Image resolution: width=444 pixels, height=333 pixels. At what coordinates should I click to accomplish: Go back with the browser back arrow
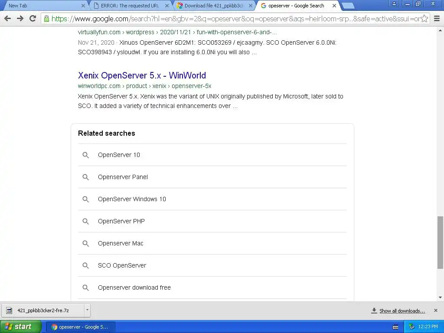point(8,19)
